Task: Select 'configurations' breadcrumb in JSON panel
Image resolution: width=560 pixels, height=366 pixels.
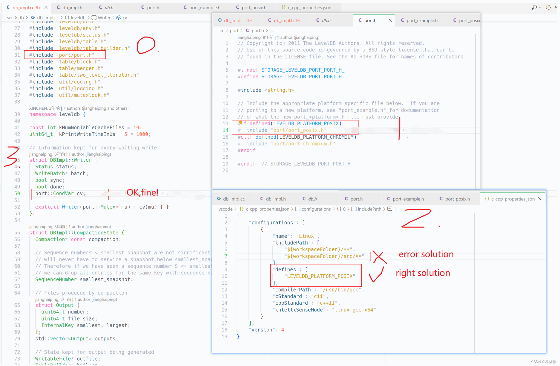Action: pyautogui.click(x=316, y=209)
